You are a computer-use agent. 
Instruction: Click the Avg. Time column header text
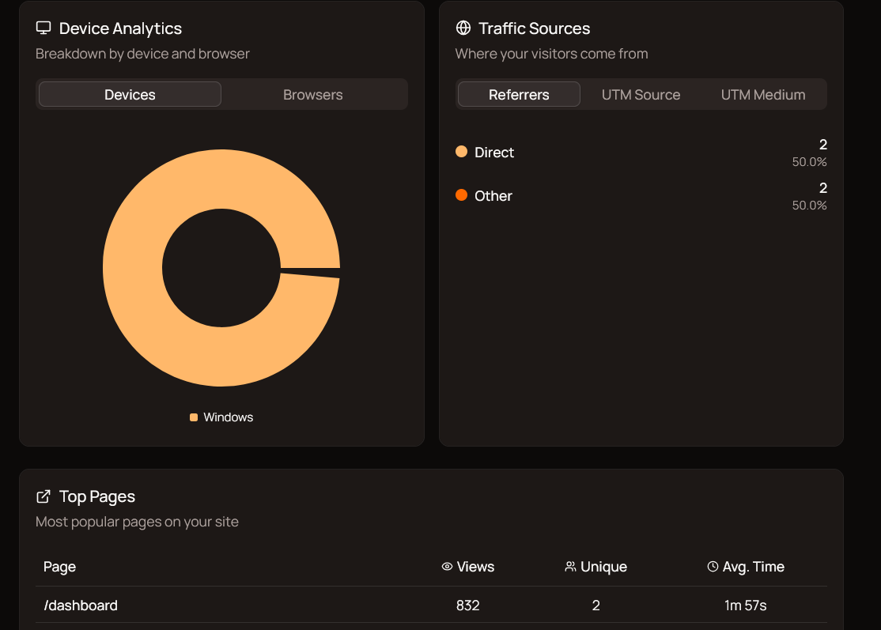(x=753, y=567)
